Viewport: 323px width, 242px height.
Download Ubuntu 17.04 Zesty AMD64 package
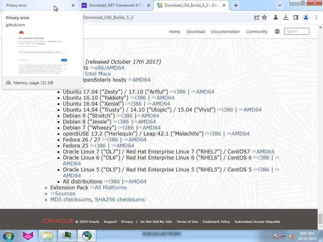pyautogui.click(x=205, y=92)
